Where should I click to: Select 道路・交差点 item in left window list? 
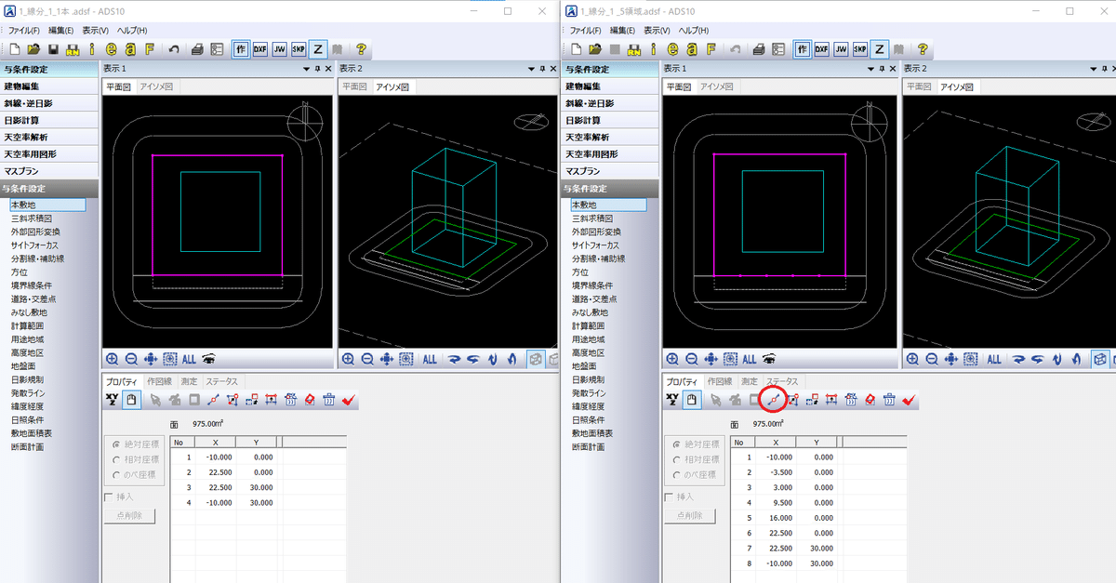click(34, 299)
